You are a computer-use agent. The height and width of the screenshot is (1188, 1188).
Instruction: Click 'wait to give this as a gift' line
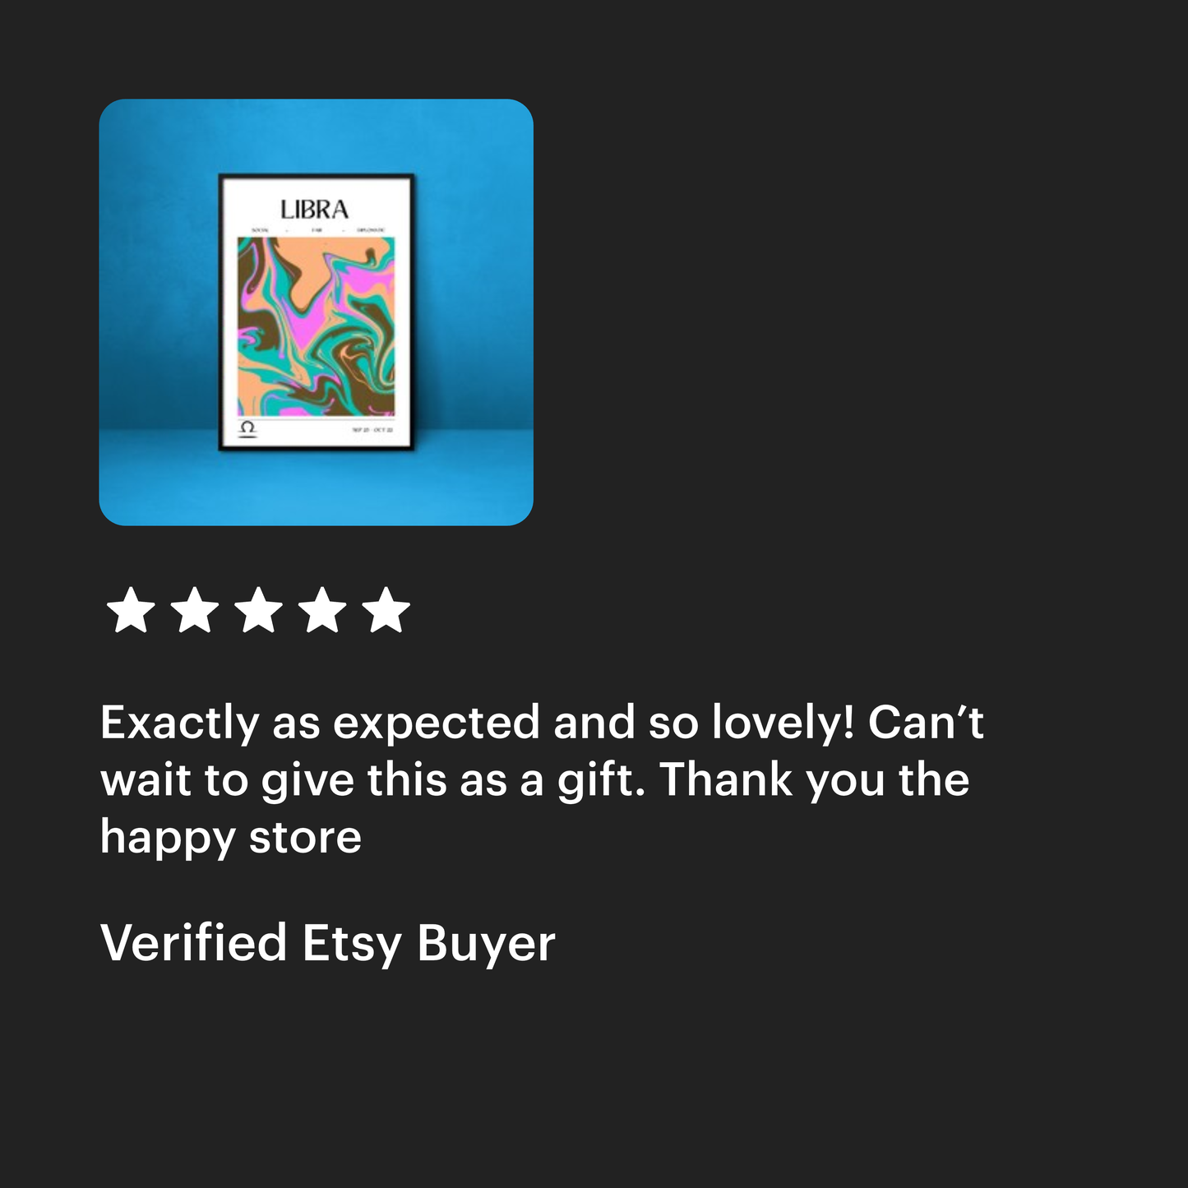coord(373,780)
